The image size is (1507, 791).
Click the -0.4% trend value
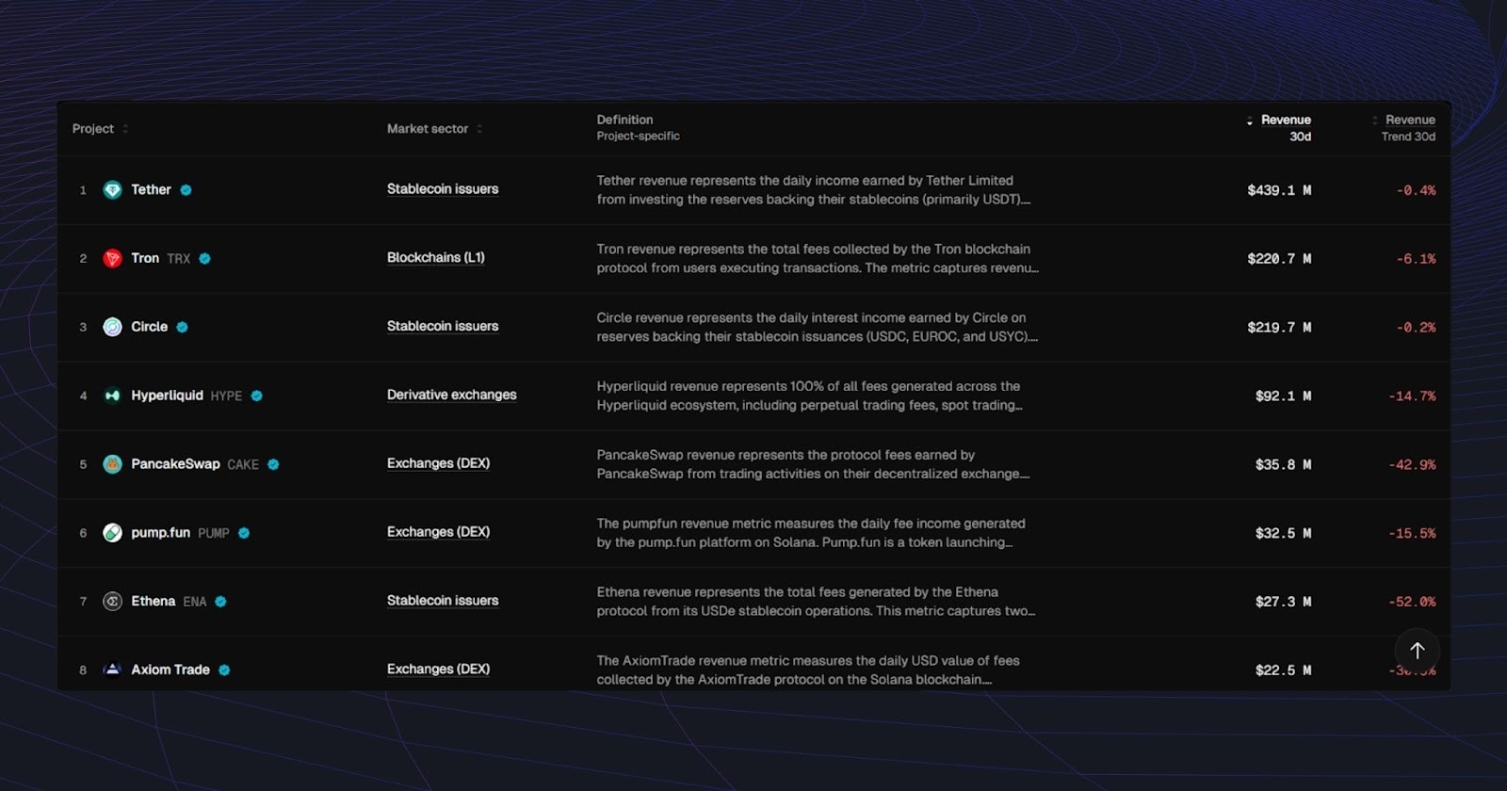[x=1416, y=190]
